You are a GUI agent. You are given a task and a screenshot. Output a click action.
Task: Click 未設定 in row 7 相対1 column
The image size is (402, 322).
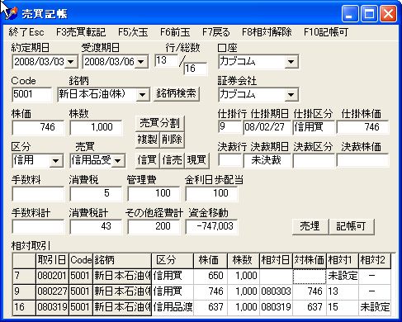[x=343, y=276]
